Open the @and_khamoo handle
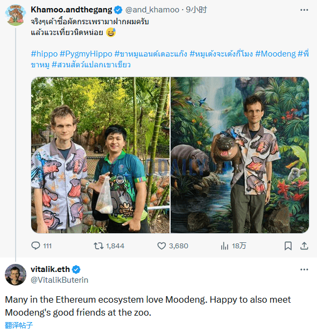This screenshot has height=335, width=317. pyautogui.click(x=152, y=10)
